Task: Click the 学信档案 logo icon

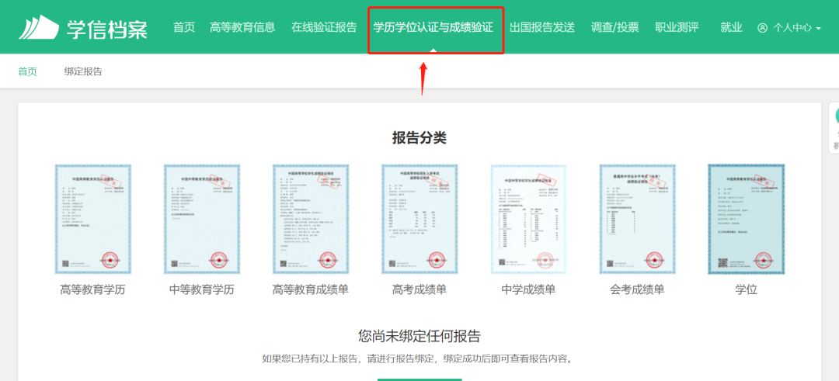Action: (x=39, y=27)
